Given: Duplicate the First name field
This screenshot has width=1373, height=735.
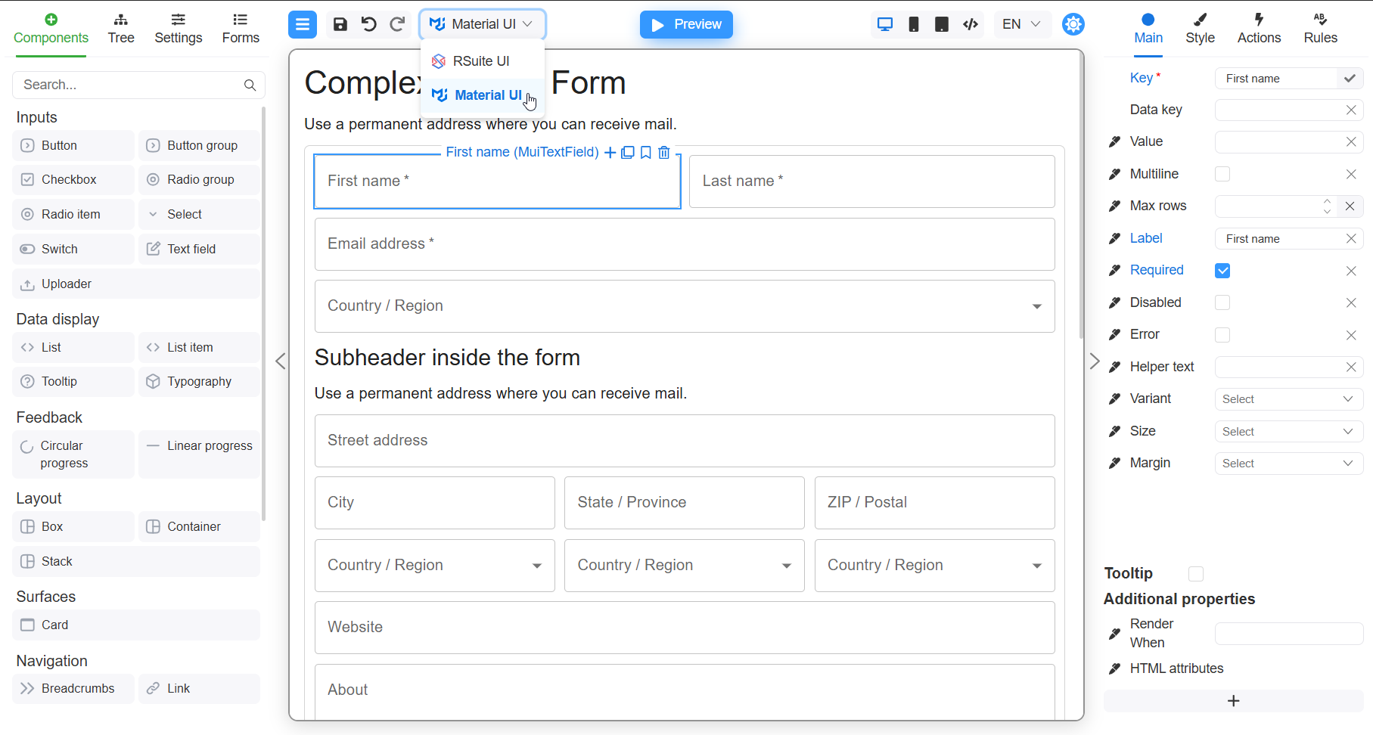Looking at the screenshot, I should (627, 153).
